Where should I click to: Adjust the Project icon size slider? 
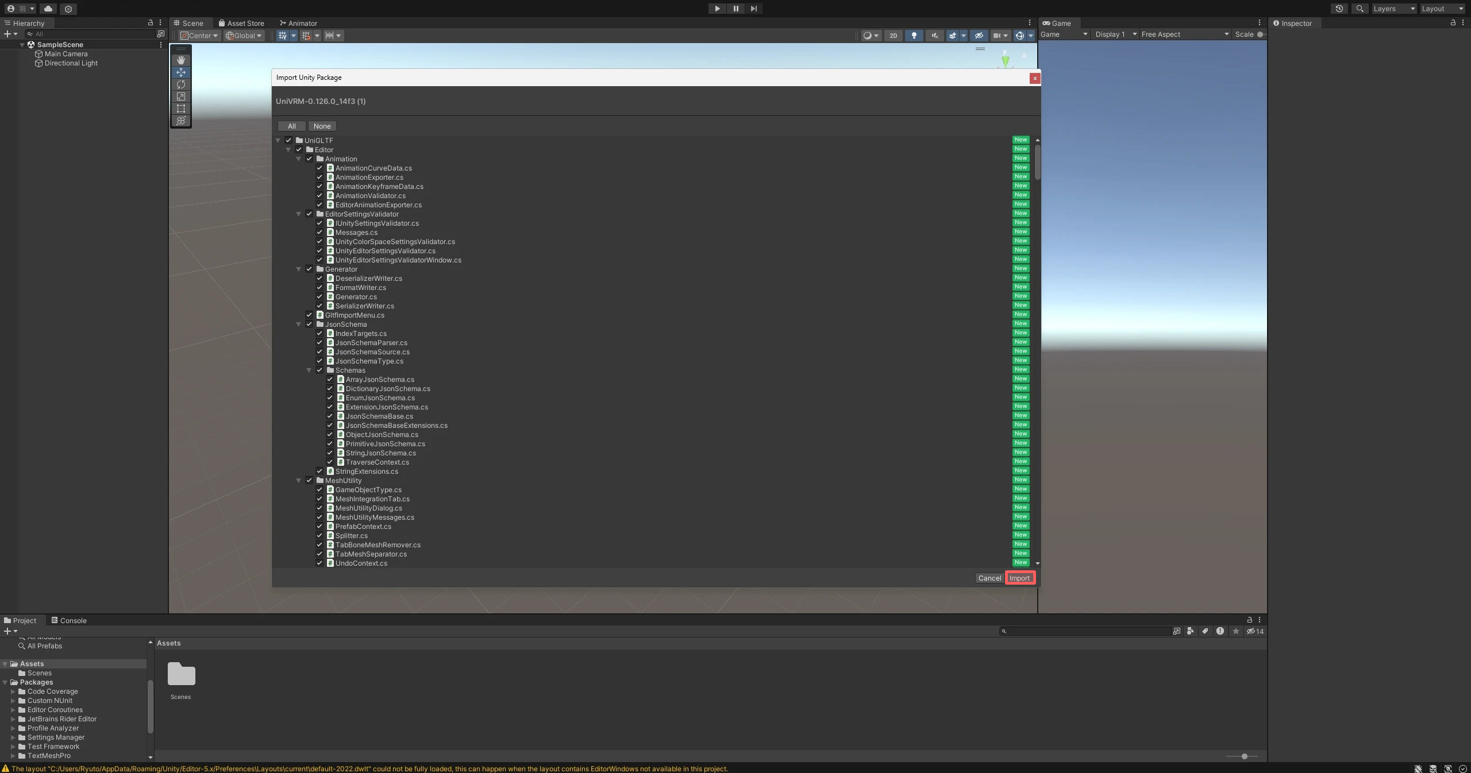click(1242, 756)
